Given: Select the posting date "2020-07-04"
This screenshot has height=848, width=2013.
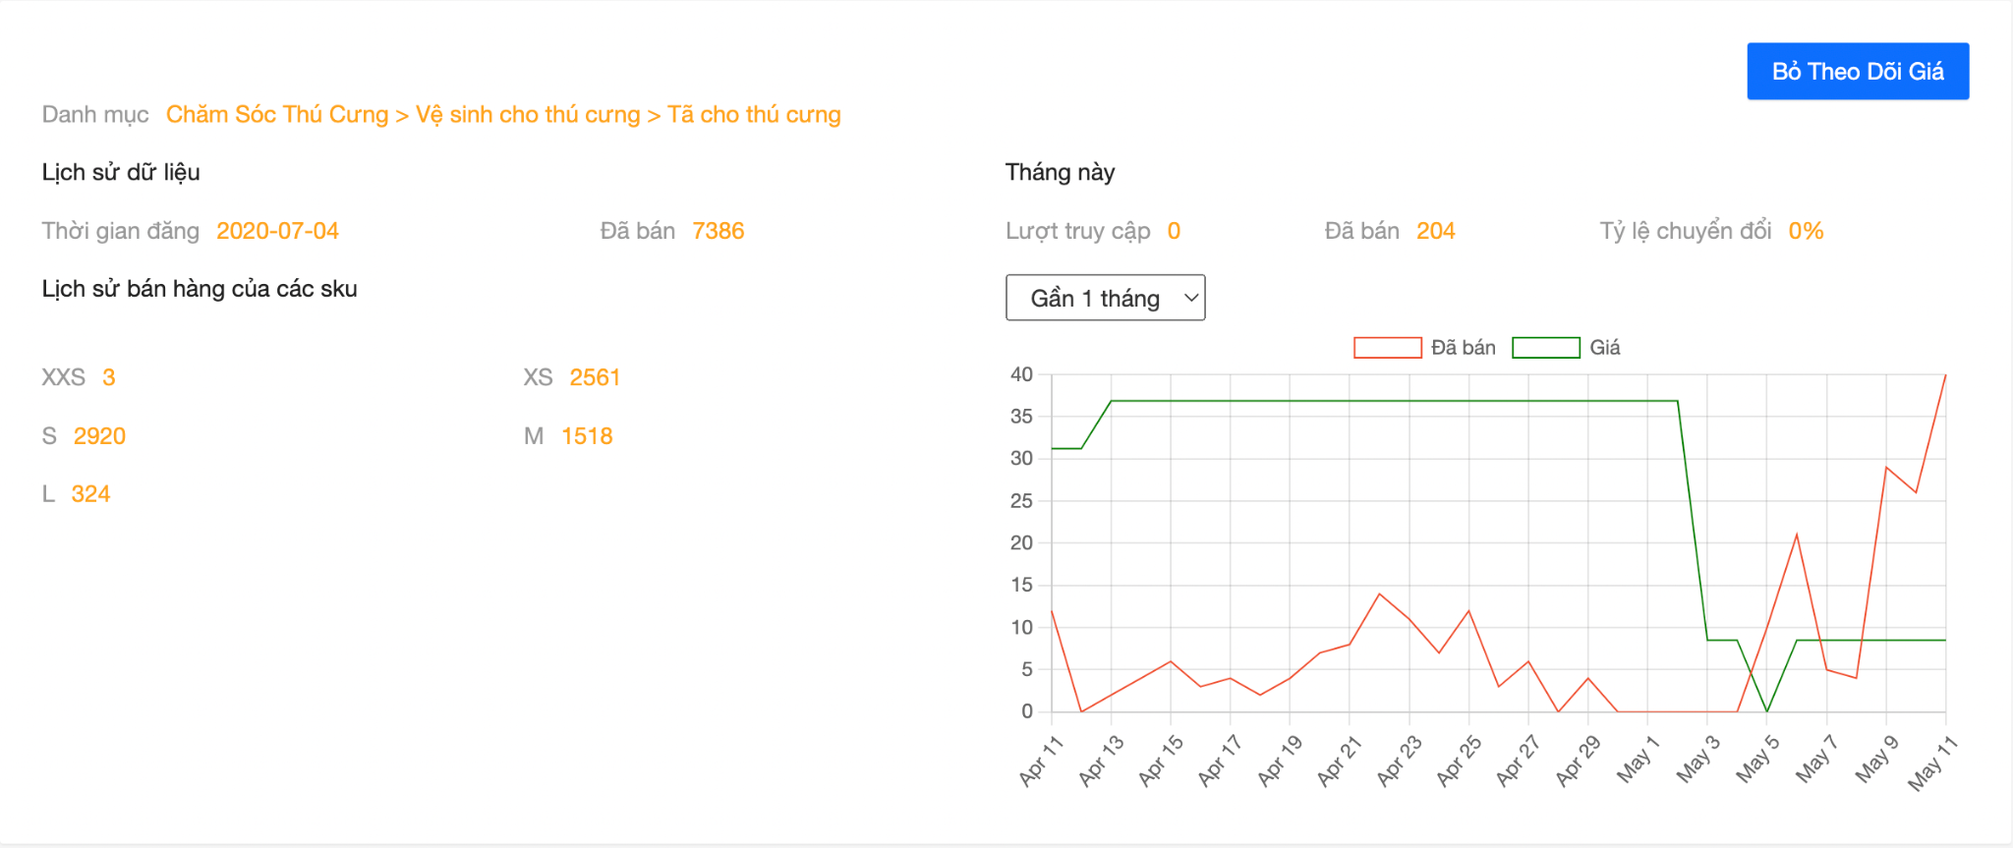Looking at the screenshot, I should pos(277,230).
